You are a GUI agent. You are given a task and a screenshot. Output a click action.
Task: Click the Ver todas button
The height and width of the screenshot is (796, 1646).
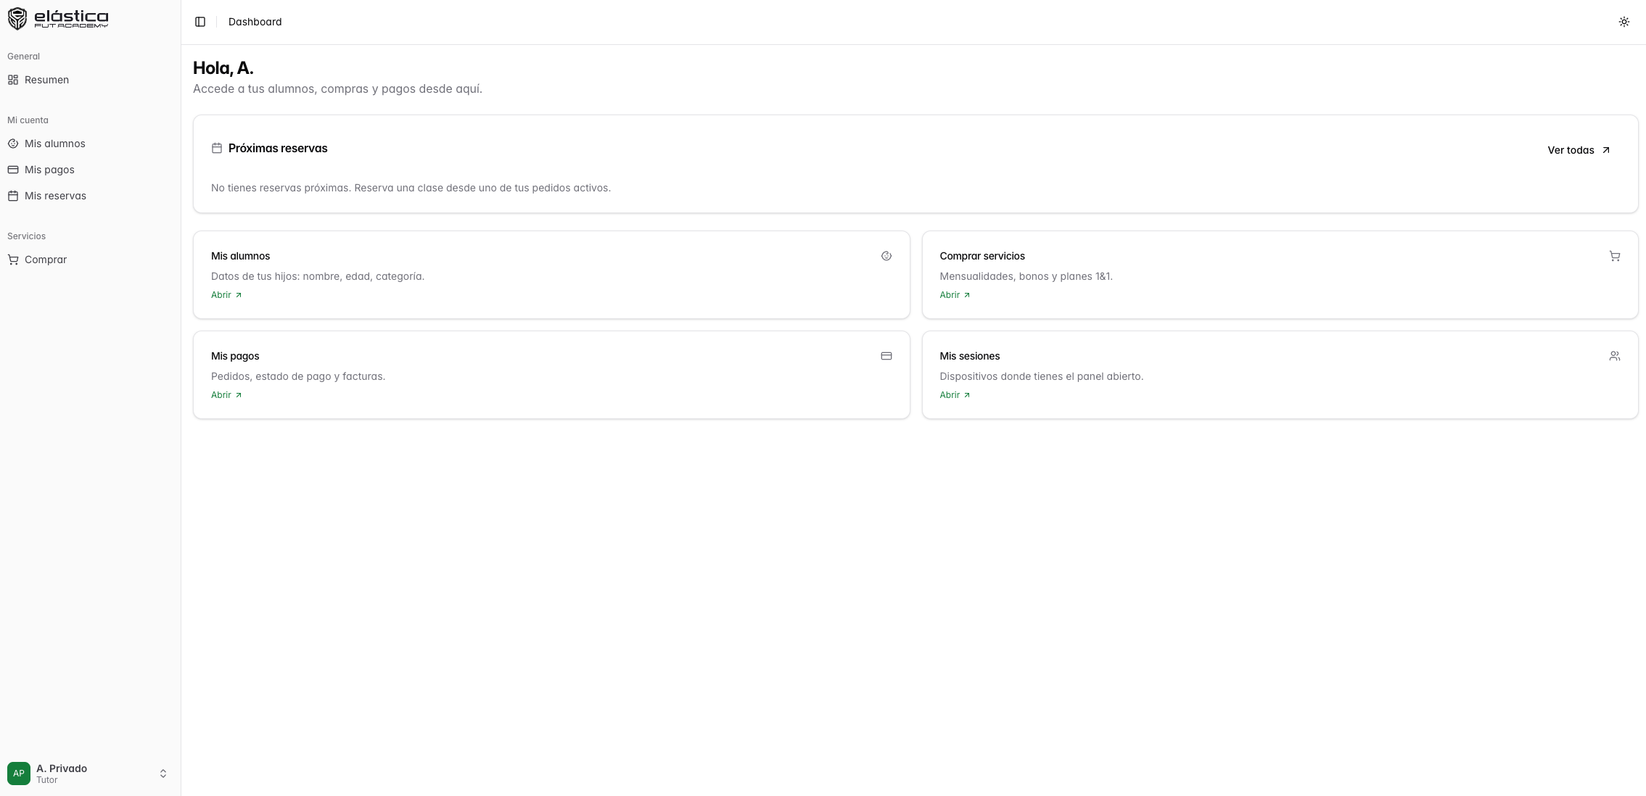click(1579, 150)
